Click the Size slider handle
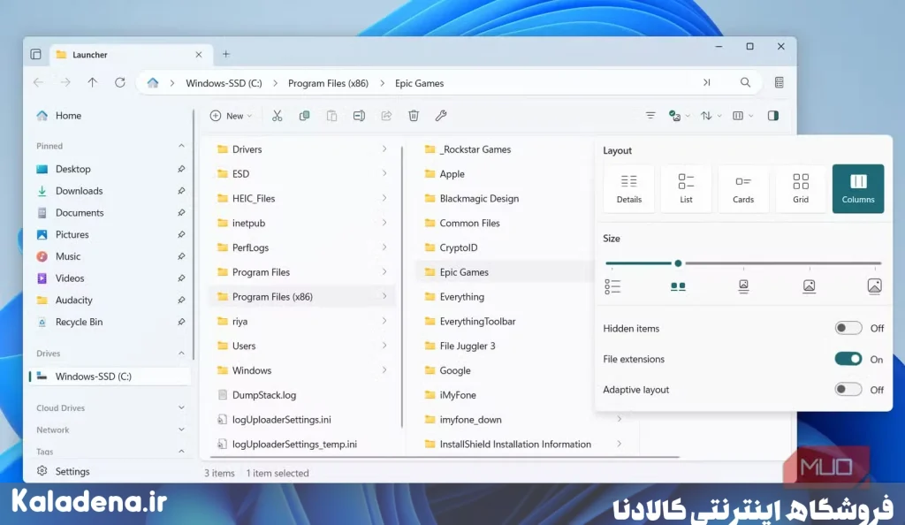 [678, 263]
